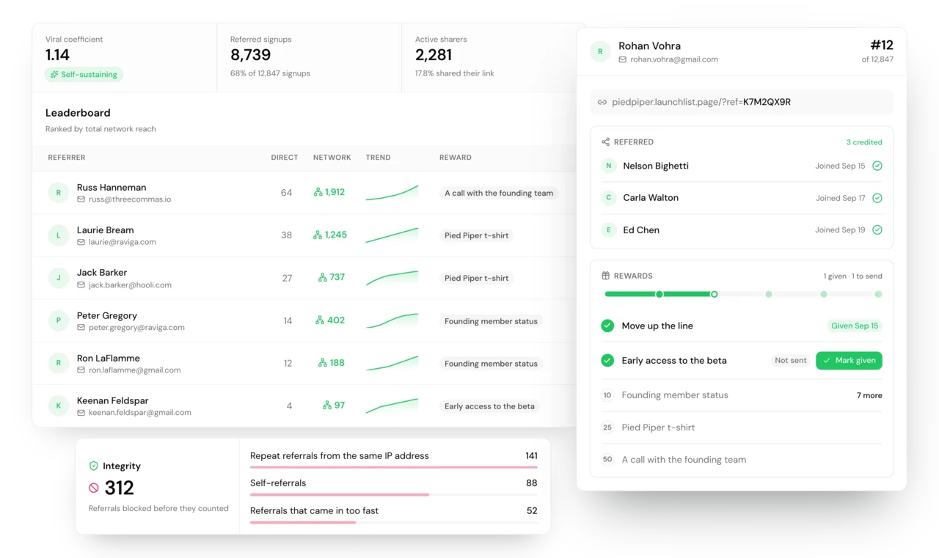The image size is (939, 558).
Task: Click the Referrals that came in too fast bar
Action: click(394, 522)
